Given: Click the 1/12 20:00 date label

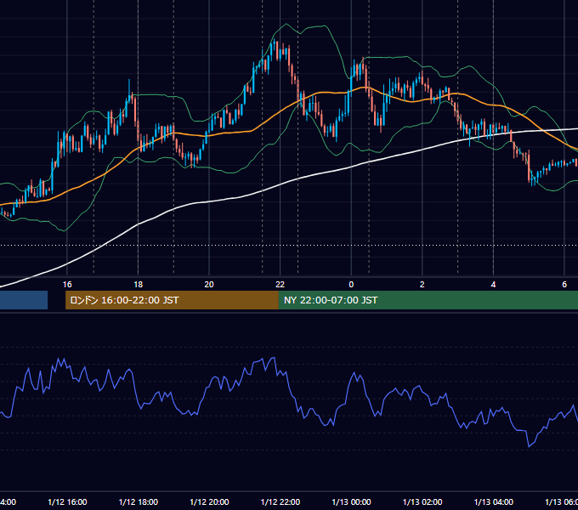Looking at the screenshot, I should [x=209, y=501].
